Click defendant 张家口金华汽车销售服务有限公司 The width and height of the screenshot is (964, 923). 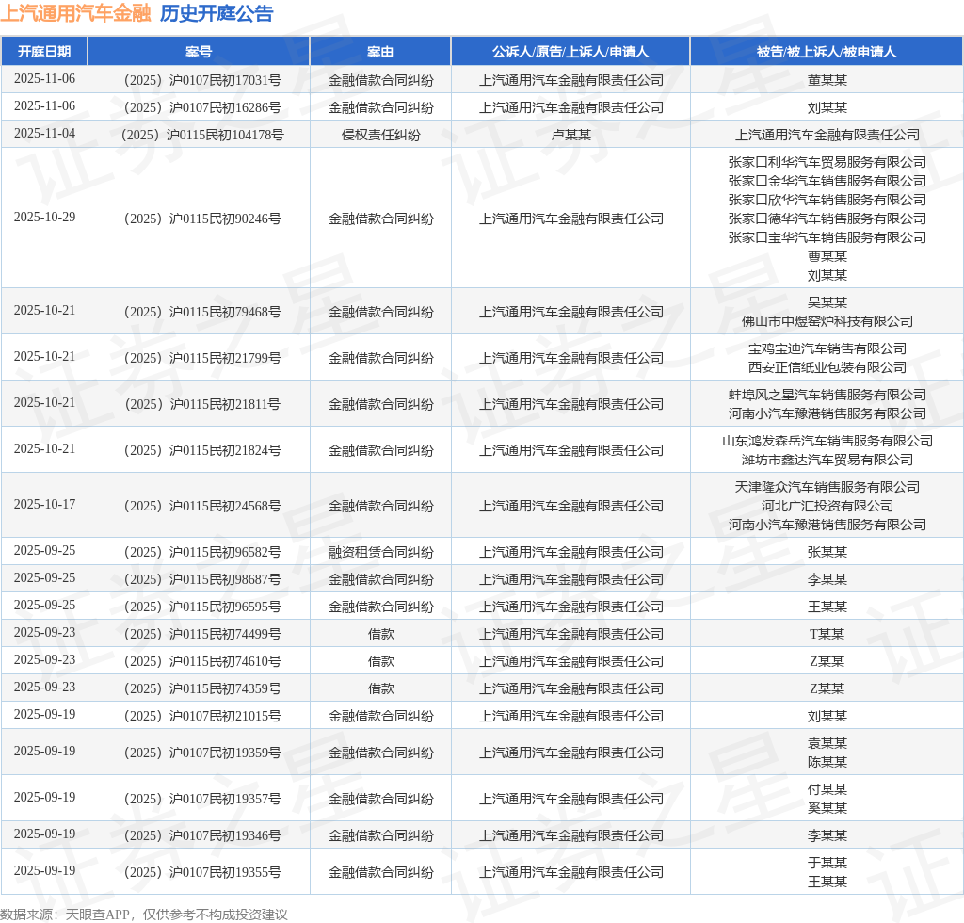coord(827,181)
